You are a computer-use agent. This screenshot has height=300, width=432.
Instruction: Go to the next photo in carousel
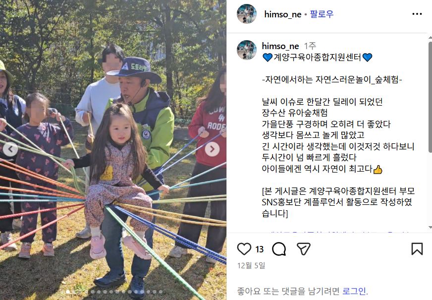pos(212,149)
